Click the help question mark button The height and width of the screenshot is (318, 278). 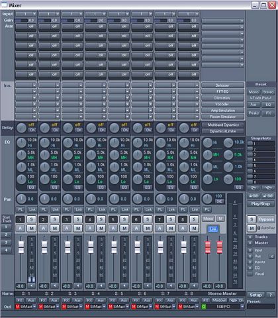click(271, 295)
